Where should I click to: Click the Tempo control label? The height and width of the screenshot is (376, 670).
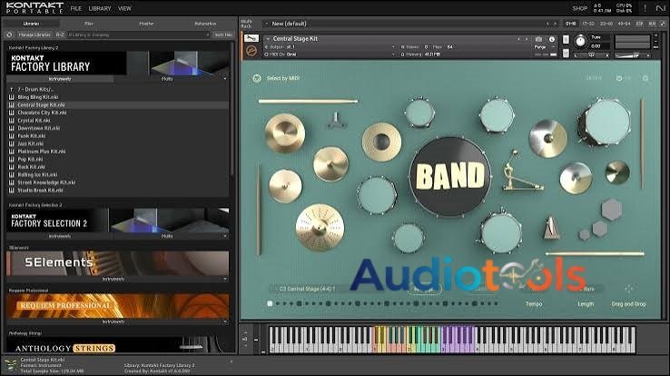click(534, 303)
